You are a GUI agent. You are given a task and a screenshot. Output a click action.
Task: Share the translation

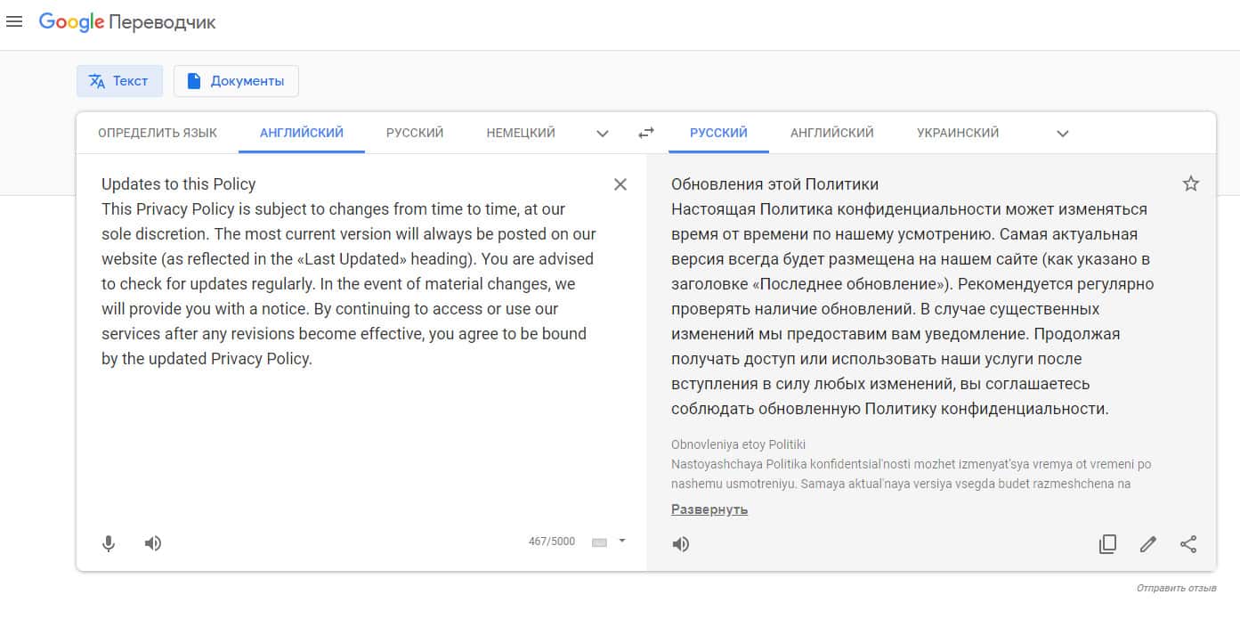pos(1188,544)
